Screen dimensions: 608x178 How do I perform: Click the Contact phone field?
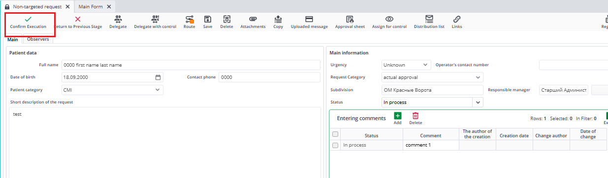[269, 77]
